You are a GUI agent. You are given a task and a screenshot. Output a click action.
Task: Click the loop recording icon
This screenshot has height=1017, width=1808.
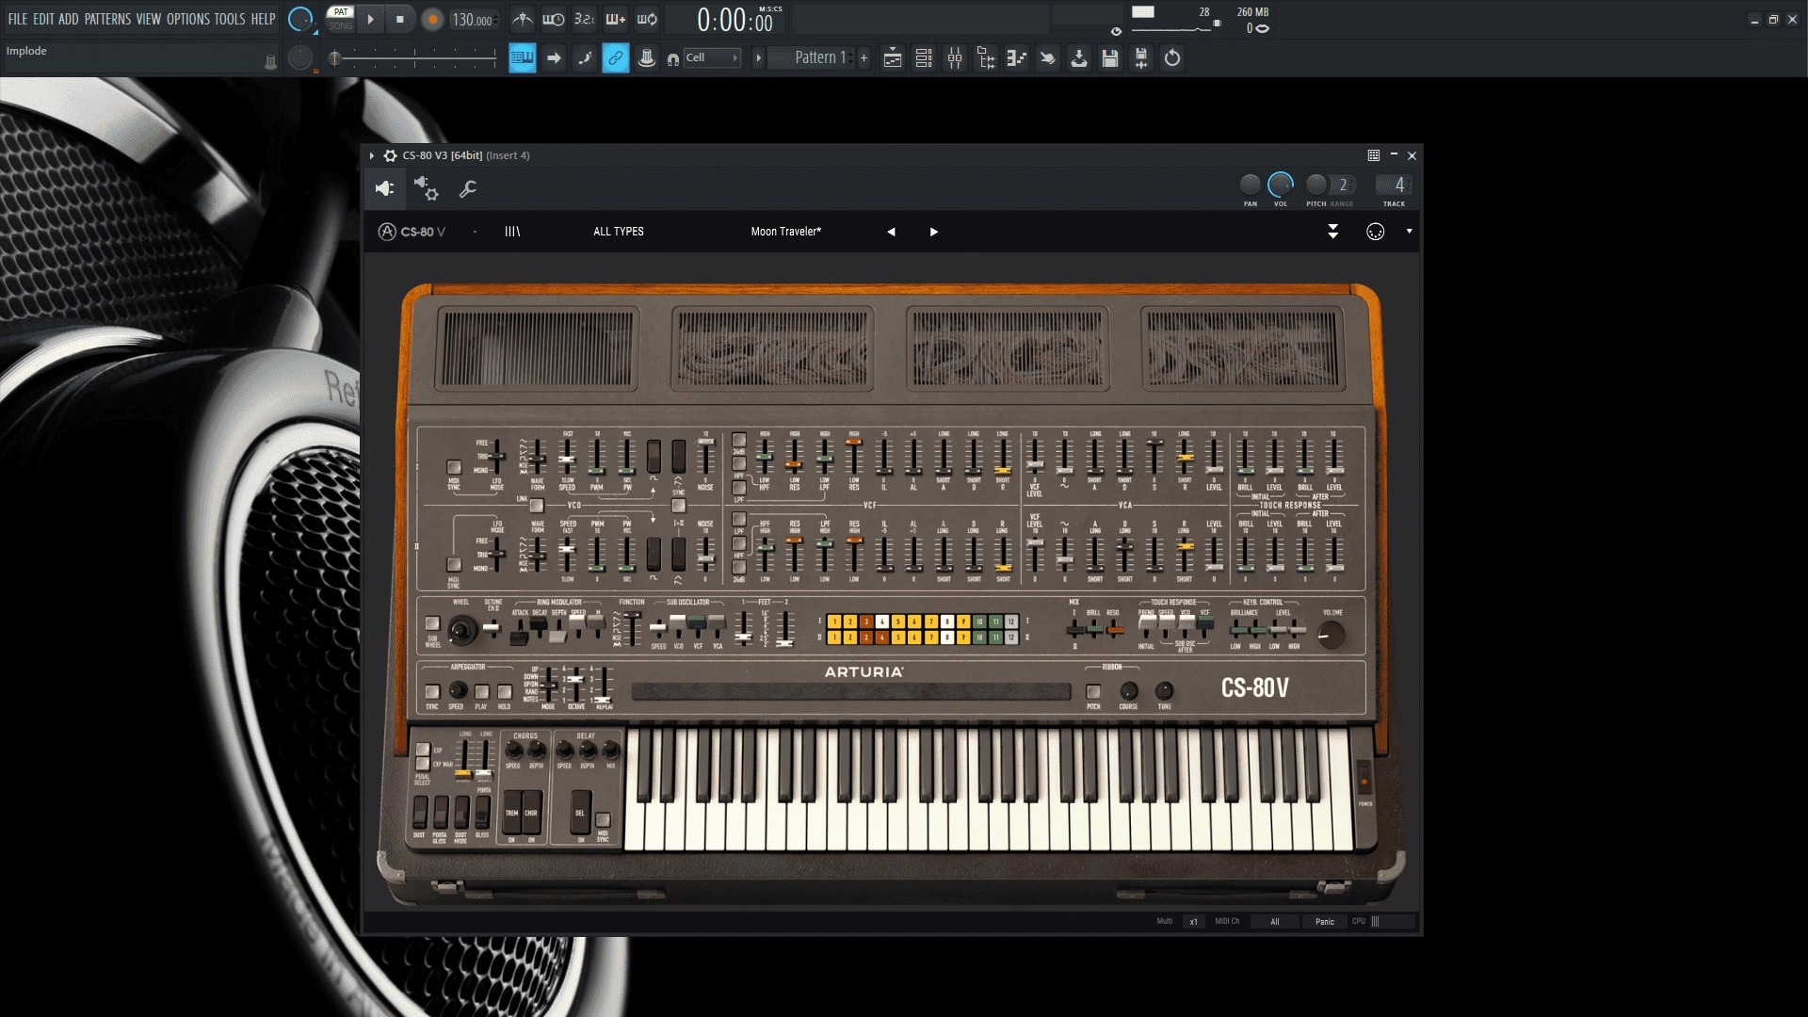pos(647,19)
